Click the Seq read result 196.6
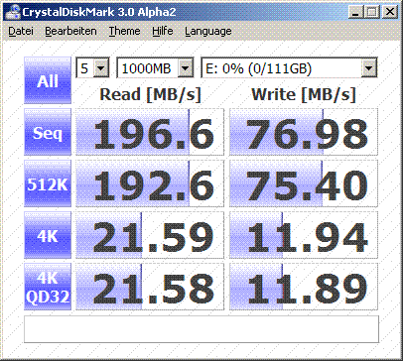Screen dimensions: 403x361 point(150,132)
